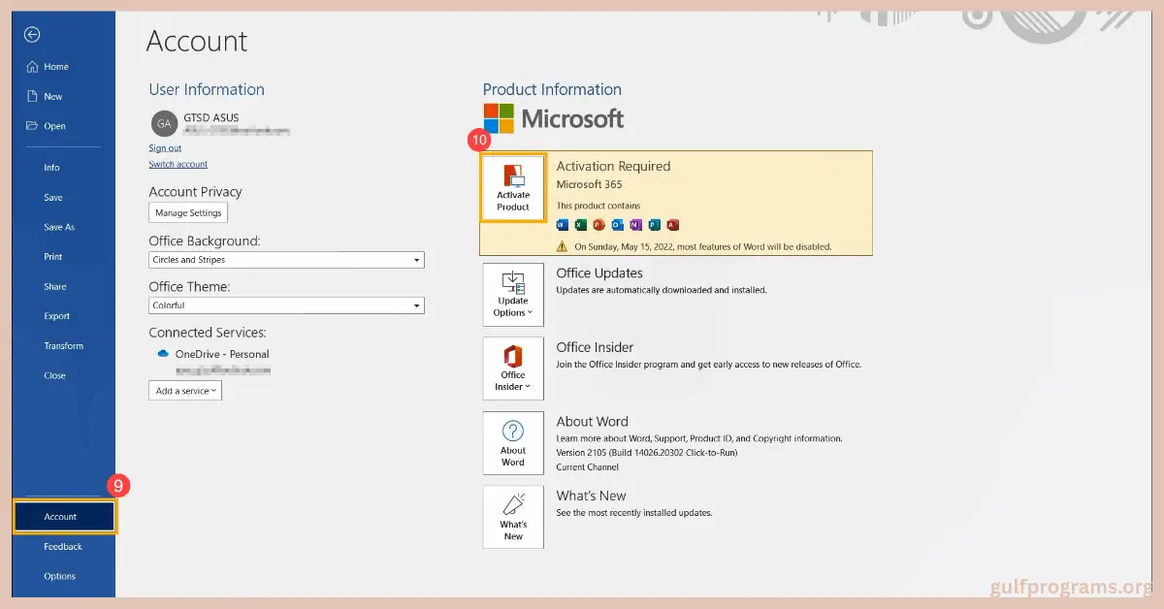Viewport: 1164px width, 609px height.
Task: Click the GA user avatar
Action: point(164,123)
